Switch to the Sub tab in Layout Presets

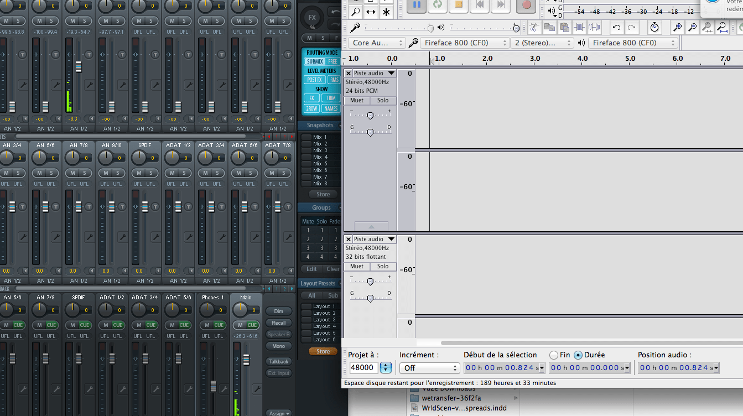coord(333,295)
